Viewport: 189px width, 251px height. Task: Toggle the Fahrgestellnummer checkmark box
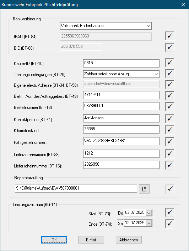[169, 141]
